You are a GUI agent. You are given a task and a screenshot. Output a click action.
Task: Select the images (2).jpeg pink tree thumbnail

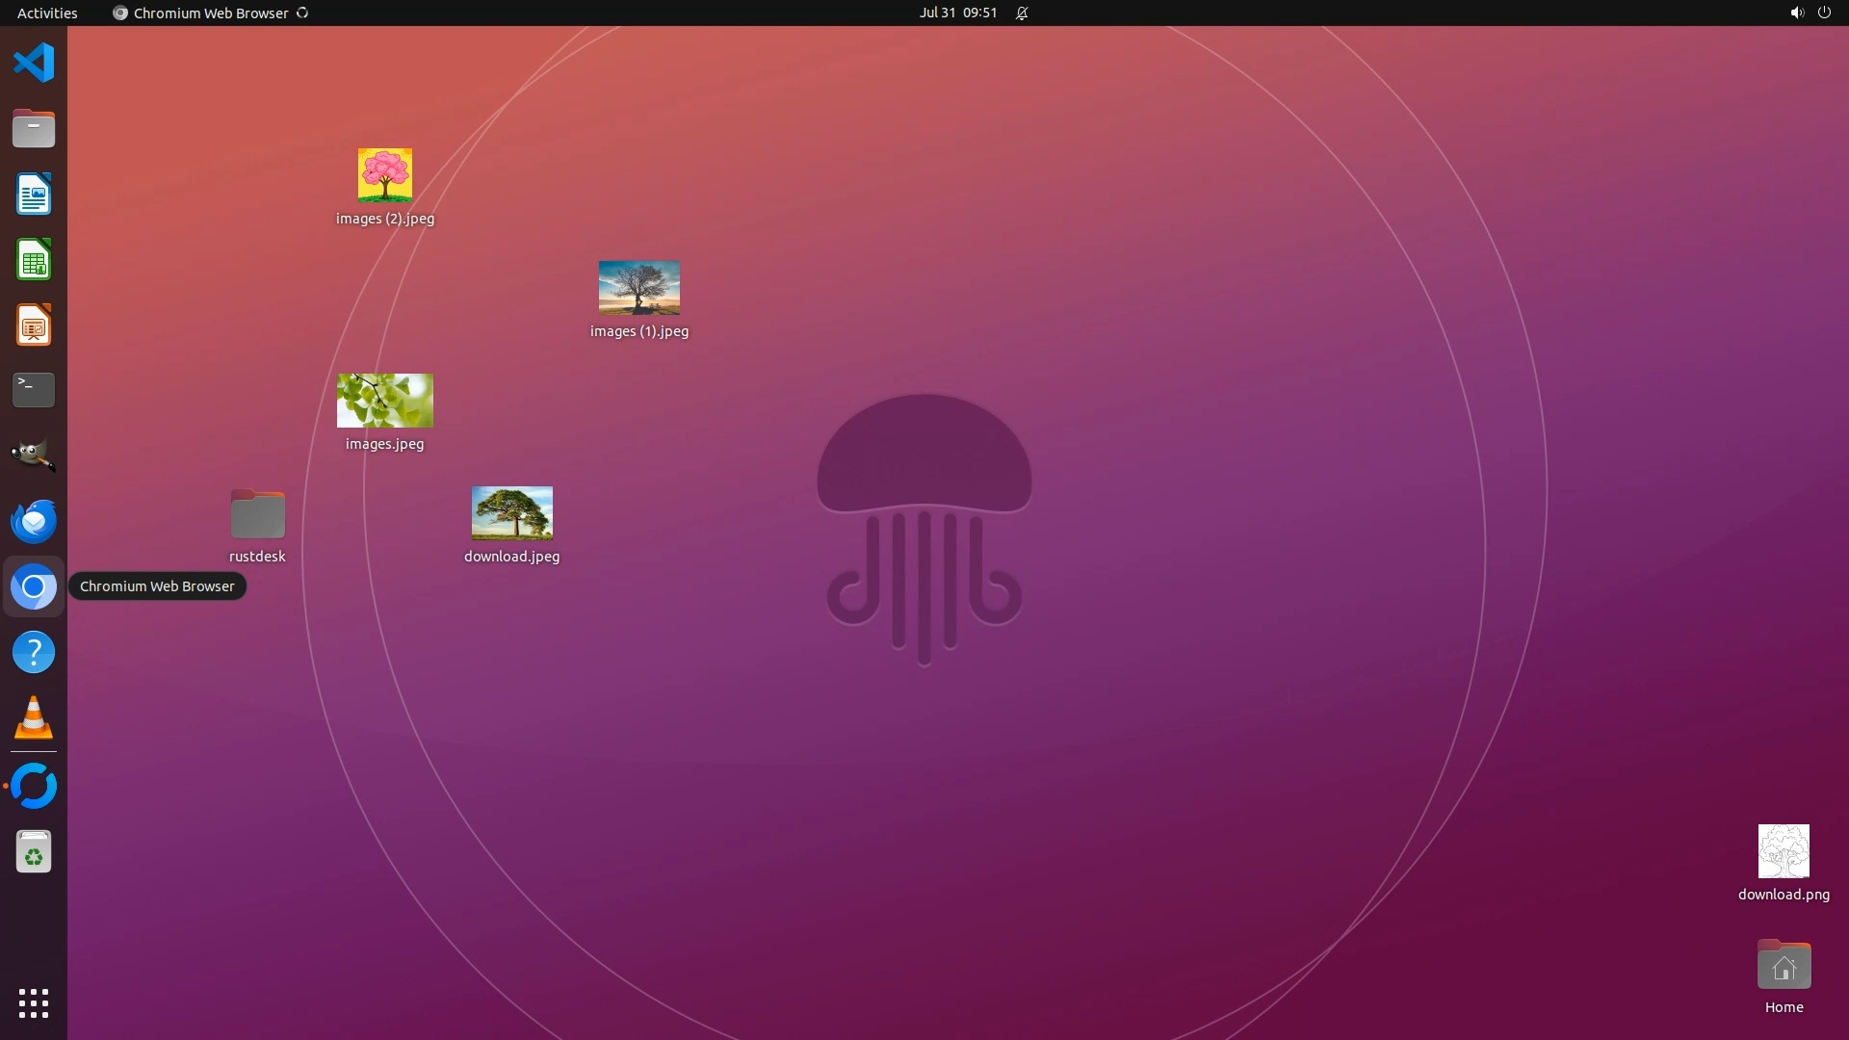point(385,175)
